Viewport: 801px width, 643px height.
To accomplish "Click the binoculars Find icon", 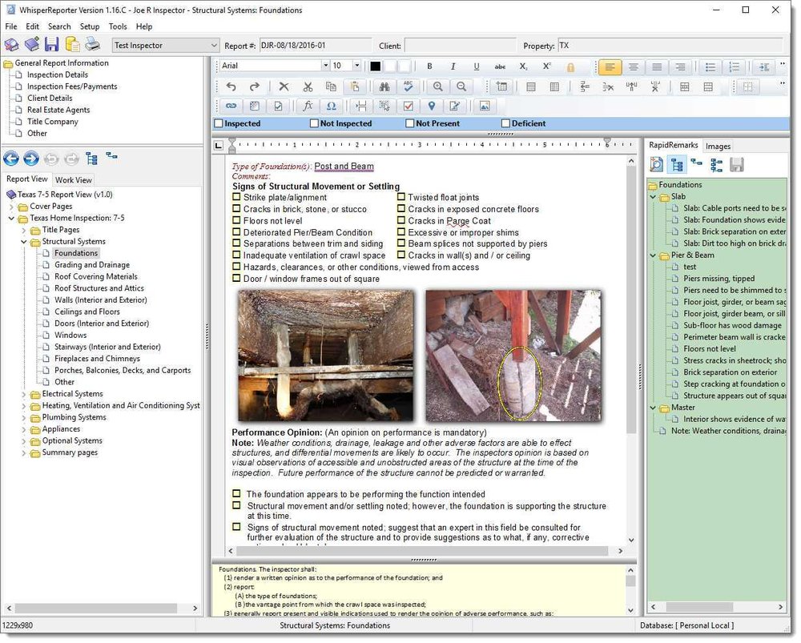I will pyautogui.click(x=384, y=86).
